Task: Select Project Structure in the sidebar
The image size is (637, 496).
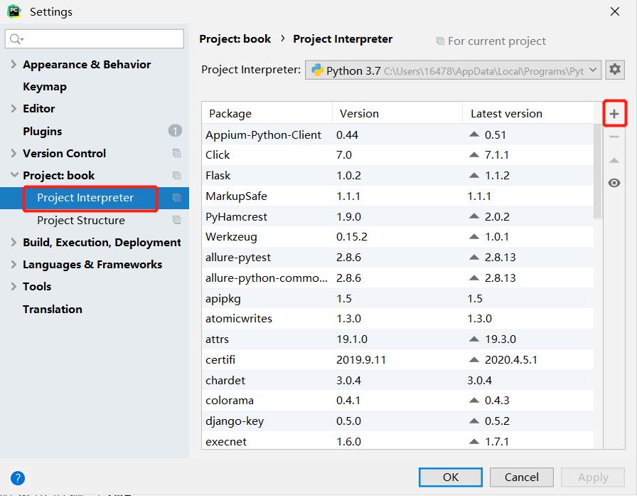Action: [80, 220]
